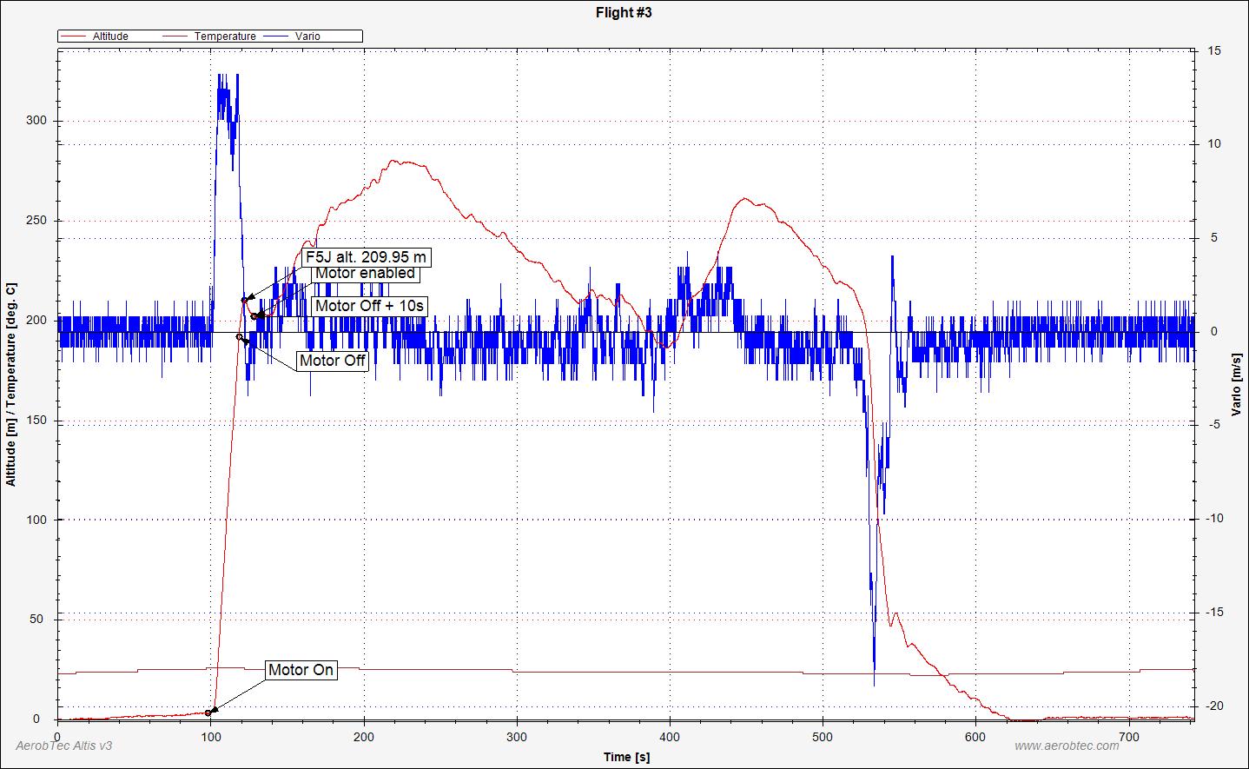Click the "F5J alt. 209.95 m" annotation label
Screen dimensions: 1249x769
367,257
